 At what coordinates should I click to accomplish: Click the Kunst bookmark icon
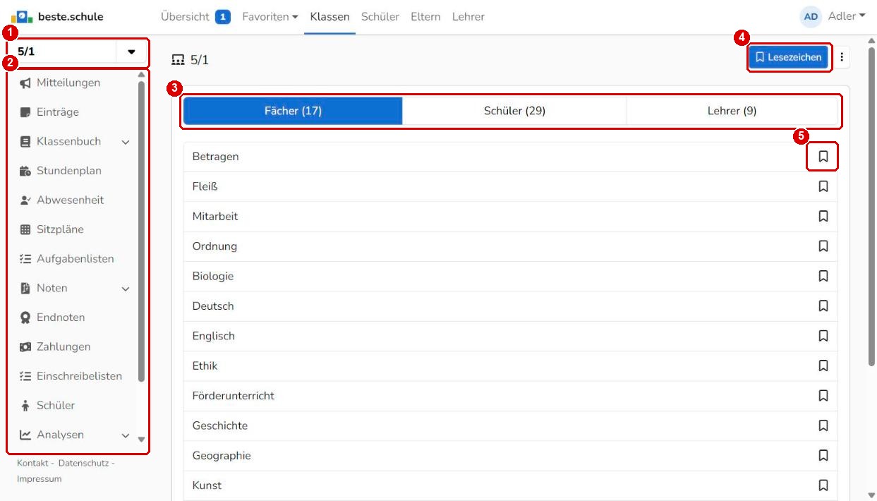coord(823,485)
